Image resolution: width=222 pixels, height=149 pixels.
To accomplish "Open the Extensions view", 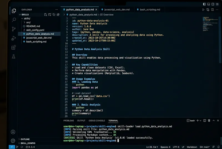I will 13,47.
